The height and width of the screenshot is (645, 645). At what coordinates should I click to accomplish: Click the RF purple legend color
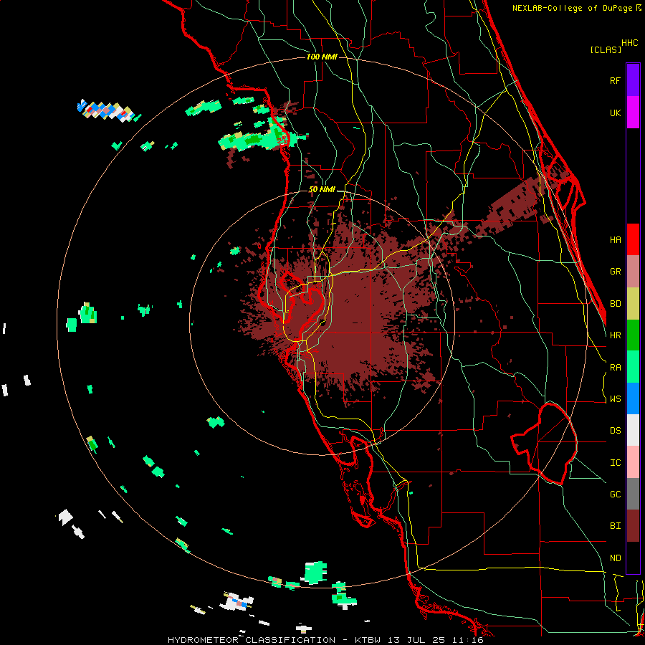tap(633, 80)
